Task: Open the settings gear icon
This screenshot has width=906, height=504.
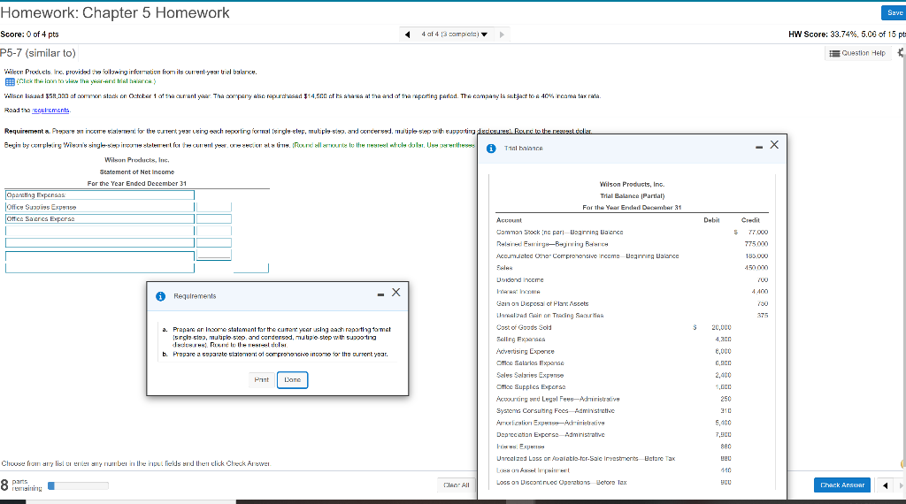Action: pos(901,52)
